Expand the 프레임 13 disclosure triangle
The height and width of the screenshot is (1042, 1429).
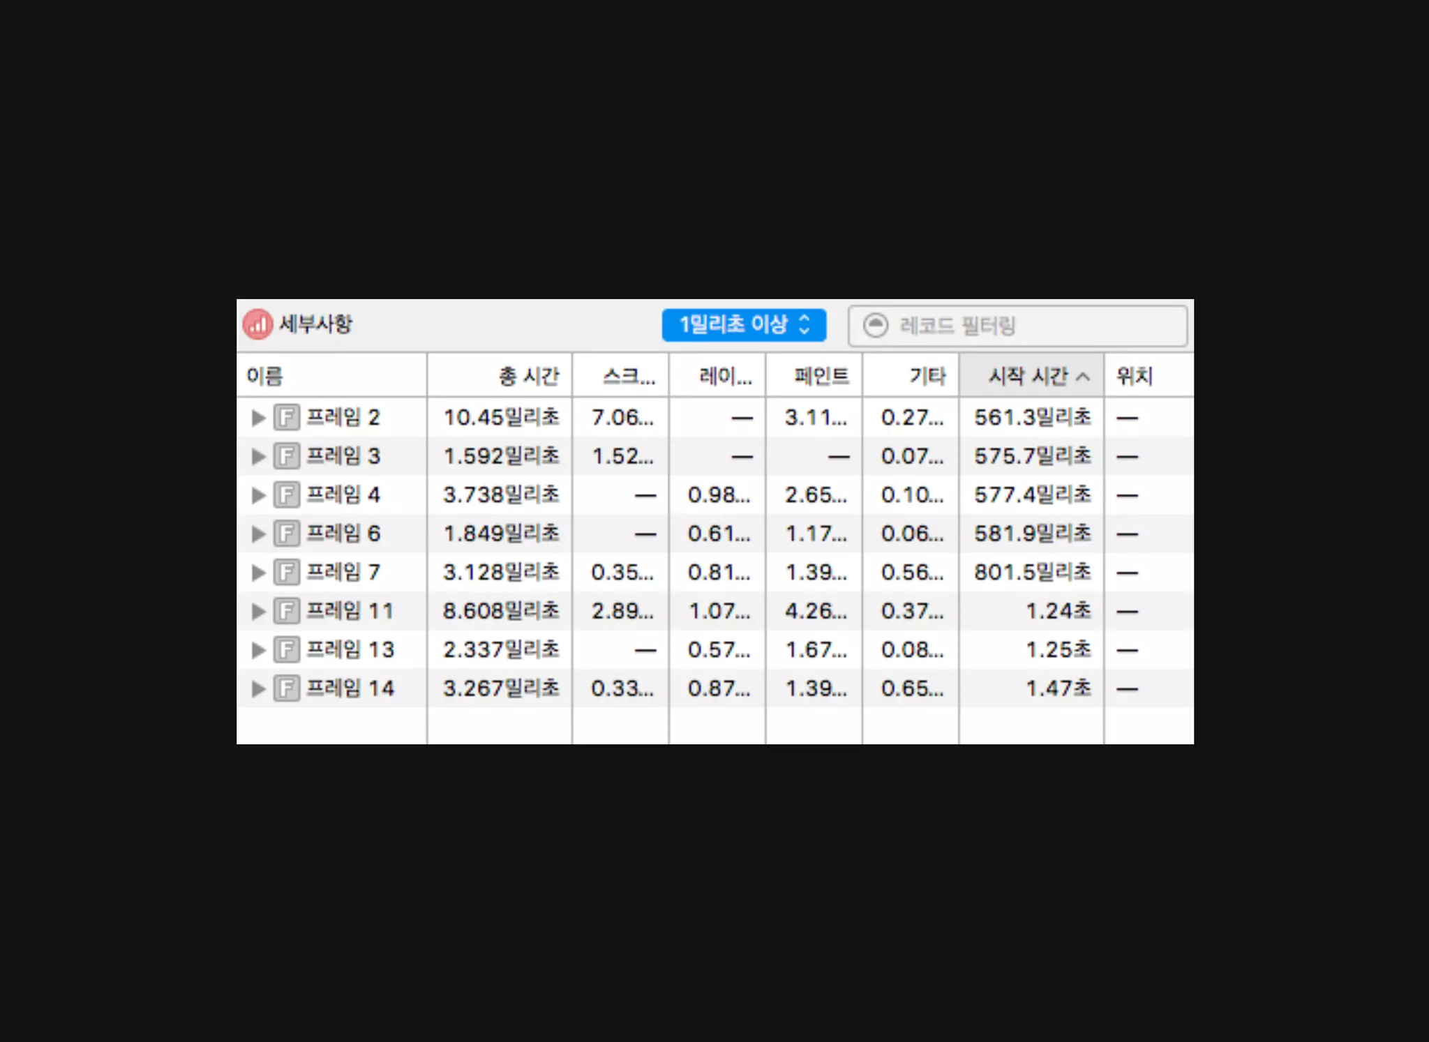258,650
